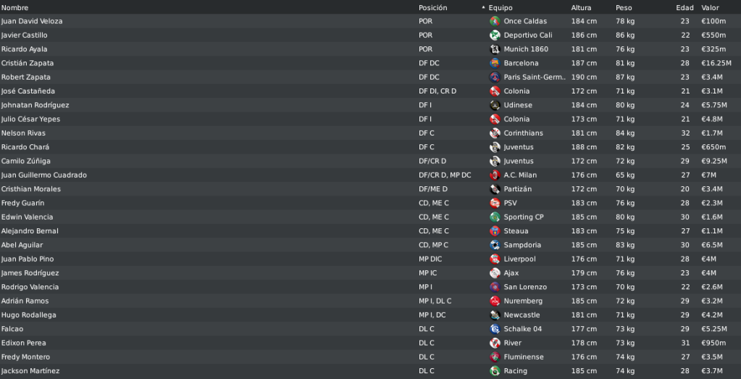Click the Posición column header

point(432,8)
